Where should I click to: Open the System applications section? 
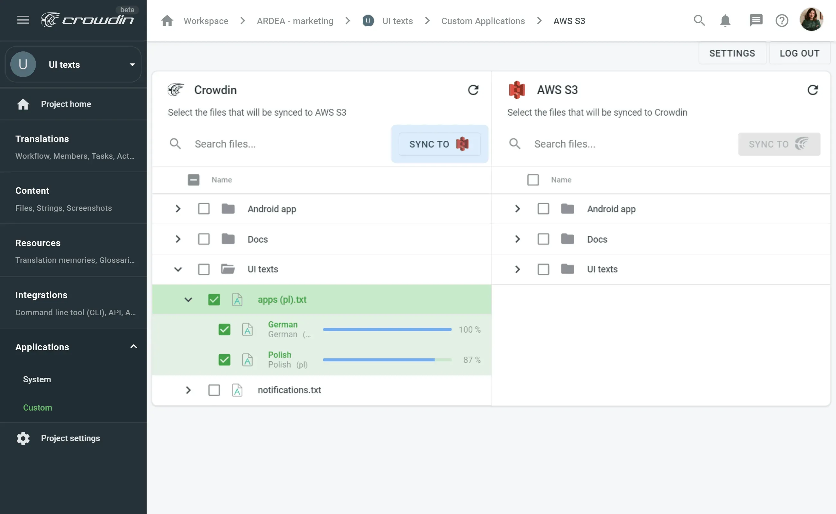coord(37,379)
